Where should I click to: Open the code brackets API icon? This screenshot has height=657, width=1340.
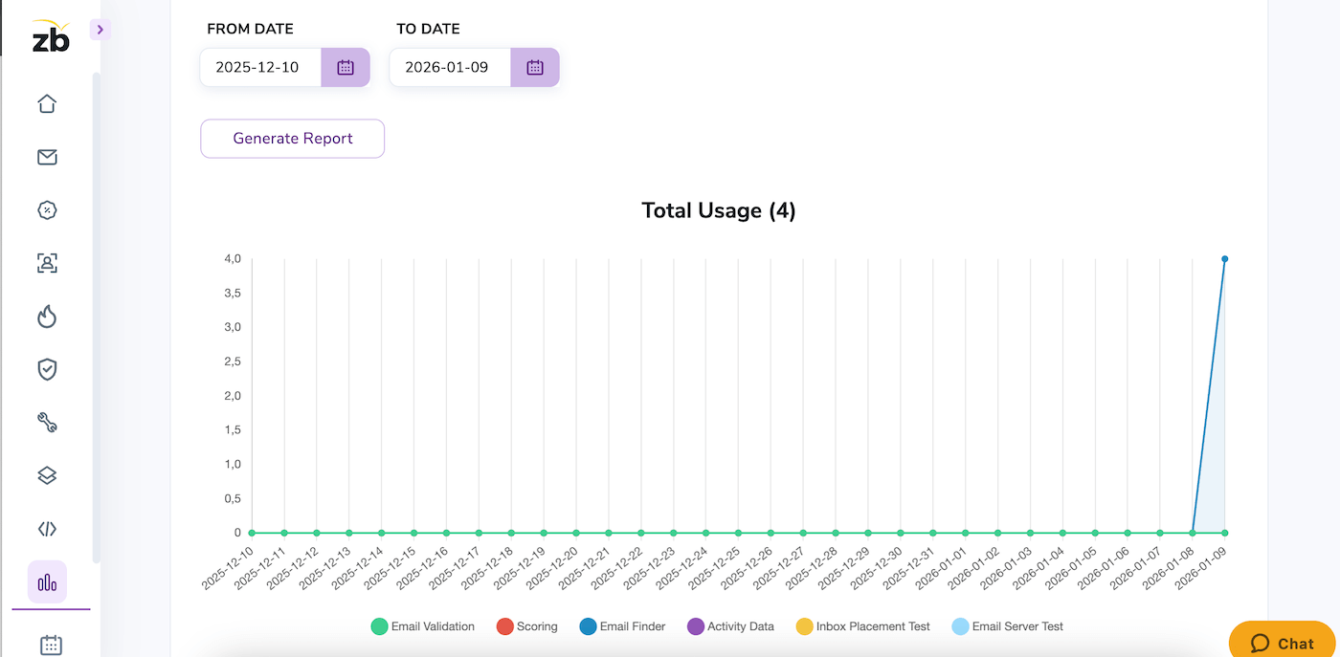tap(47, 529)
